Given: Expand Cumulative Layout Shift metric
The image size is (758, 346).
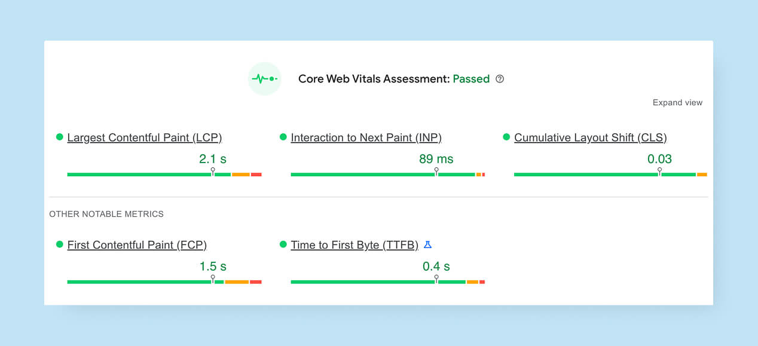Looking at the screenshot, I should 590,137.
